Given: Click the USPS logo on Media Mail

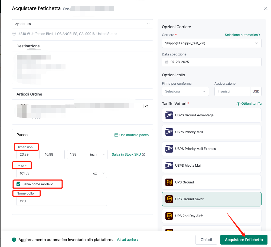Looking at the screenshot, I should click(169, 166).
